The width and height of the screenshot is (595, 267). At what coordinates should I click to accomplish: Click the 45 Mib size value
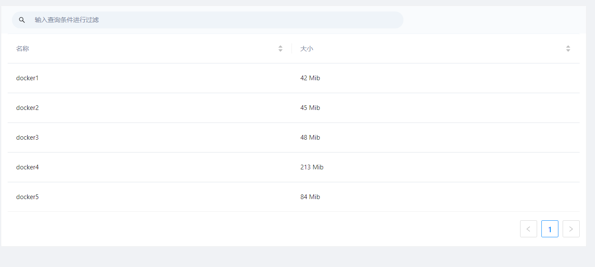[x=310, y=108]
